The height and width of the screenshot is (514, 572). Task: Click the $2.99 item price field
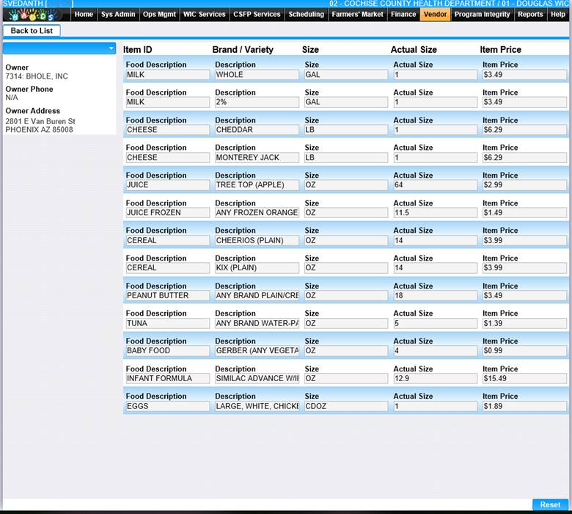[524, 185]
